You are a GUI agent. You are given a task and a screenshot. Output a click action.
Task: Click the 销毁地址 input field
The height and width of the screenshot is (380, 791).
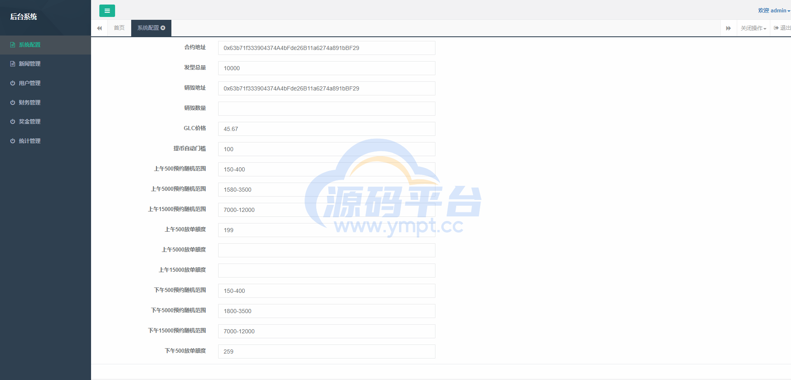(x=327, y=88)
